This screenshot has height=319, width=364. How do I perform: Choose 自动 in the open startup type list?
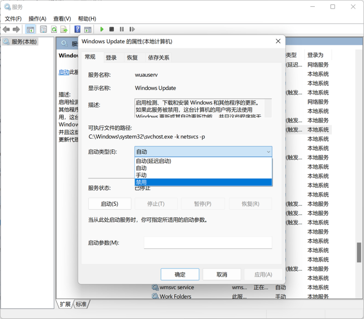pyautogui.click(x=203, y=168)
